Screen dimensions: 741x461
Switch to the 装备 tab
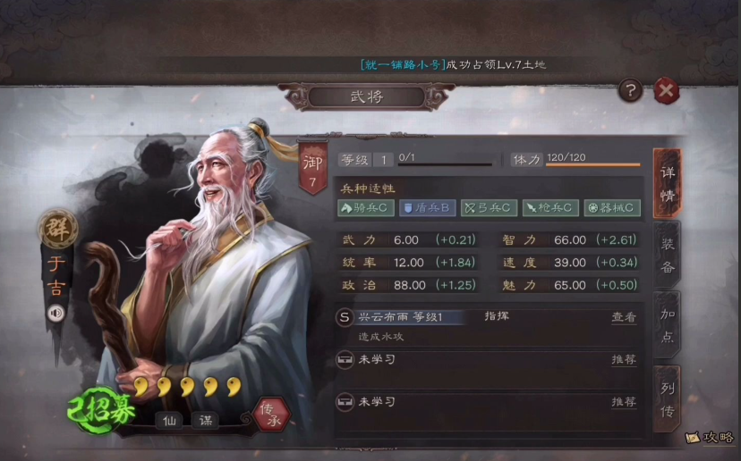pos(668,256)
